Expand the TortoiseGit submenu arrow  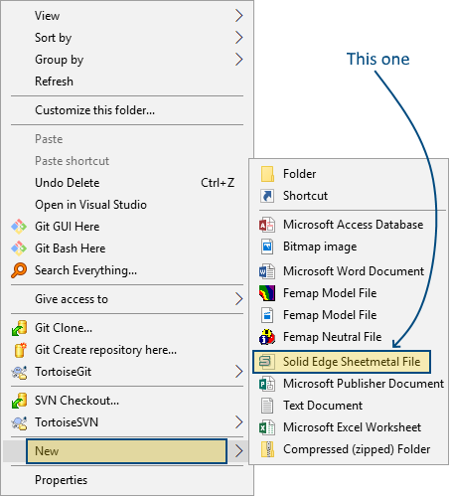(x=239, y=372)
